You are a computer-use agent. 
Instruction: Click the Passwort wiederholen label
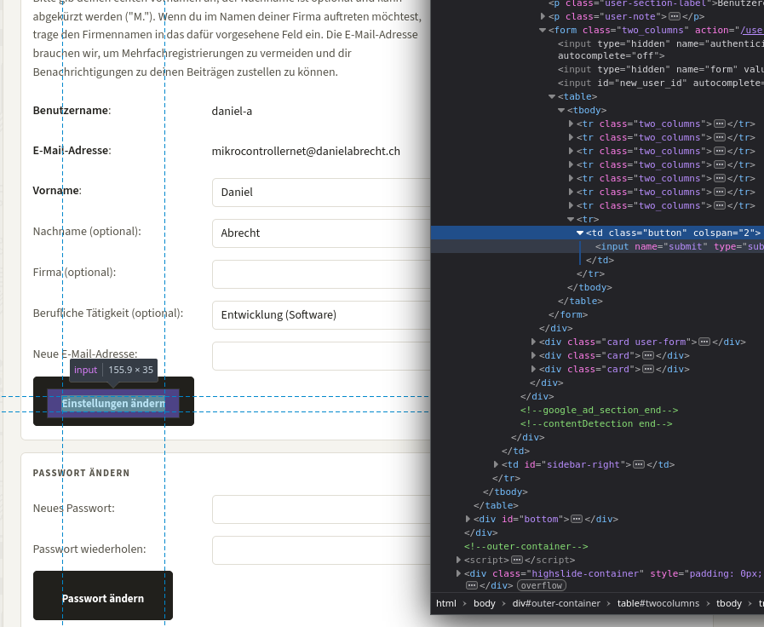[x=89, y=549]
